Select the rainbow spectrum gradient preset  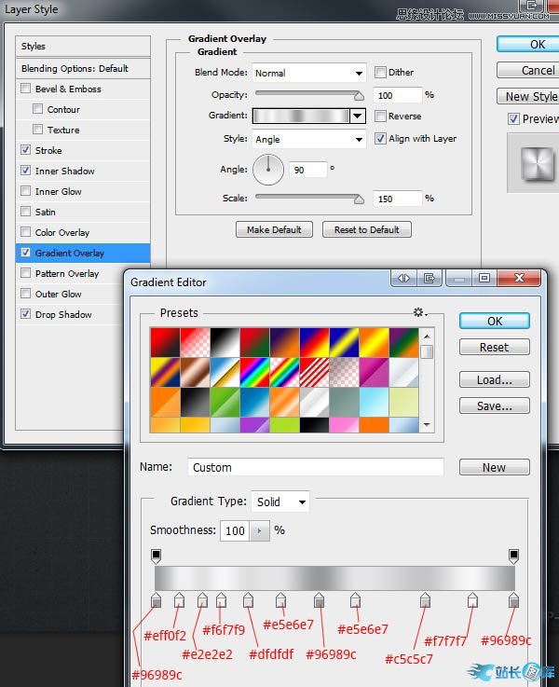[254, 374]
